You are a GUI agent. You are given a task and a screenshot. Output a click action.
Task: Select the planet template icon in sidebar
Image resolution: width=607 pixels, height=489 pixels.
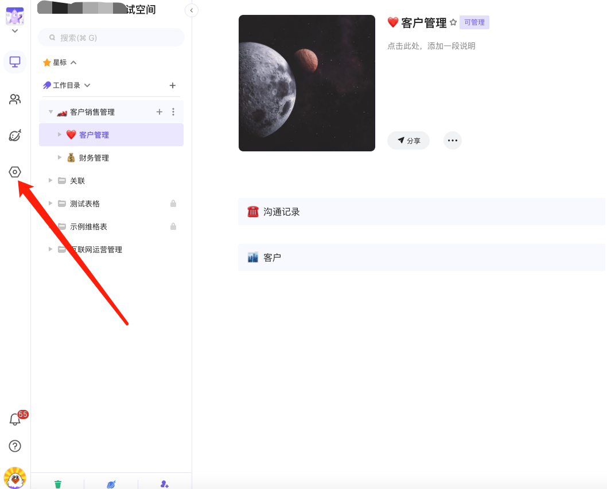coord(15,135)
